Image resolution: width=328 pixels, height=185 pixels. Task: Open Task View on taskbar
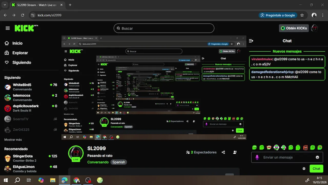pos(29,180)
